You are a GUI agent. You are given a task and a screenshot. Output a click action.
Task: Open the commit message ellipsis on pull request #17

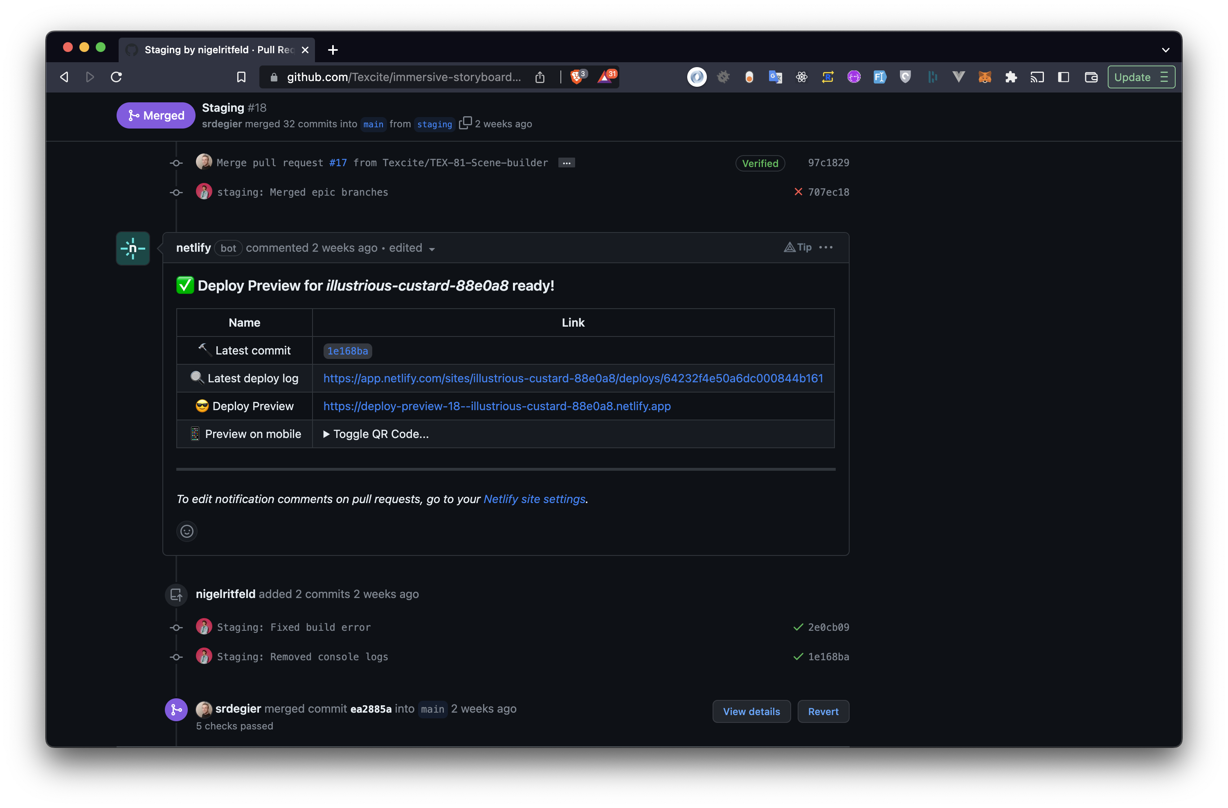click(566, 163)
